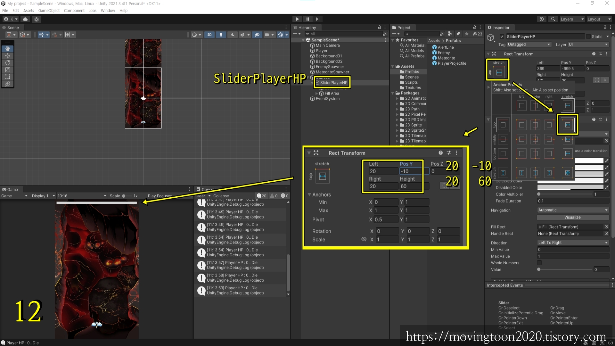Adjust the slider Value handle
The height and width of the screenshot is (346, 615).
[539, 269]
